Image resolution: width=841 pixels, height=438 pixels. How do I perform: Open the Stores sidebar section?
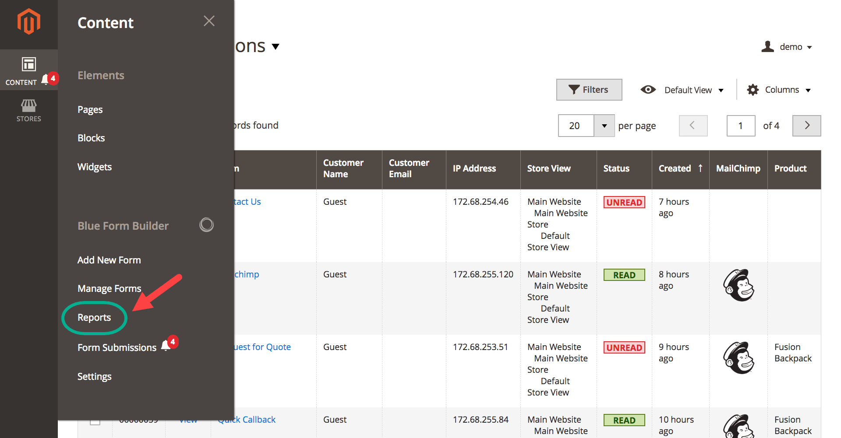point(29,110)
